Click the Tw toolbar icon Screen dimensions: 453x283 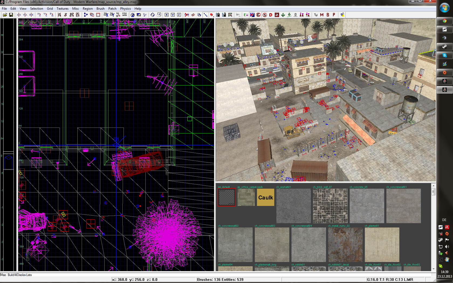click(316, 15)
